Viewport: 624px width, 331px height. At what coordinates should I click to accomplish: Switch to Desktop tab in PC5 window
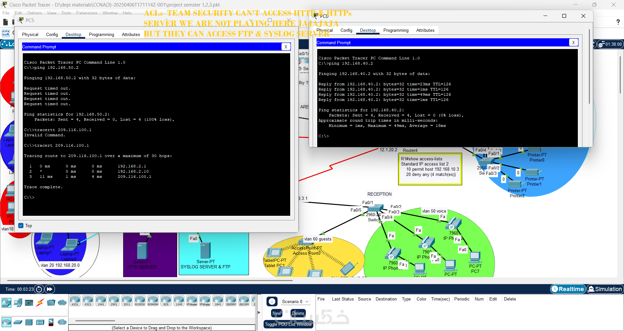73,34
